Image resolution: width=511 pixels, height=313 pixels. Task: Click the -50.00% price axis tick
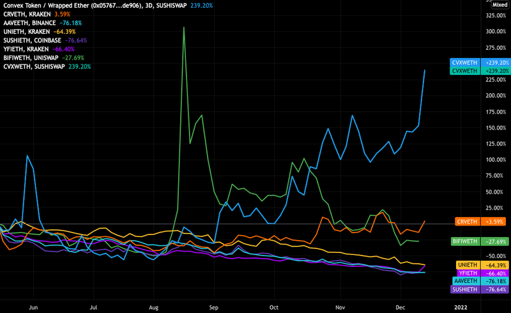point(496,256)
